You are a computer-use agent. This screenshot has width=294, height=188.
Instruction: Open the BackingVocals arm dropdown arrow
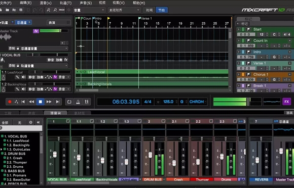pos(68,89)
